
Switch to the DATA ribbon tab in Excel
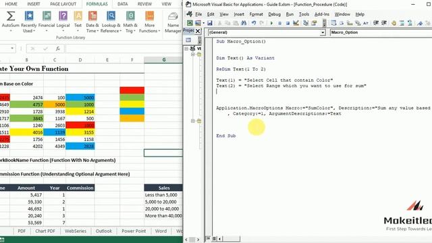tap(122, 4)
